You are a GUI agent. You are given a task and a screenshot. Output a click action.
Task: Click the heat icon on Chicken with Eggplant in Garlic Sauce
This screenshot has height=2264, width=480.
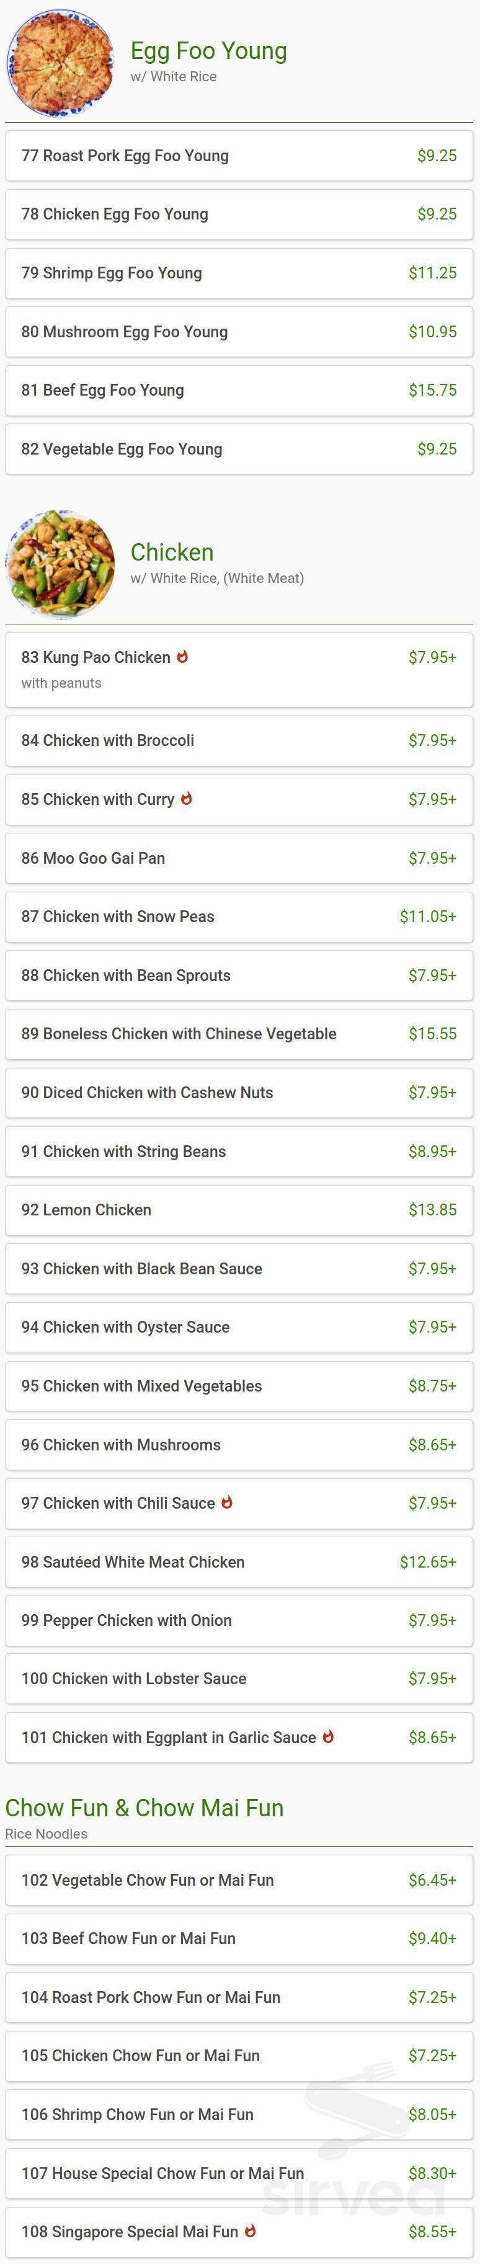[x=329, y=1738]
